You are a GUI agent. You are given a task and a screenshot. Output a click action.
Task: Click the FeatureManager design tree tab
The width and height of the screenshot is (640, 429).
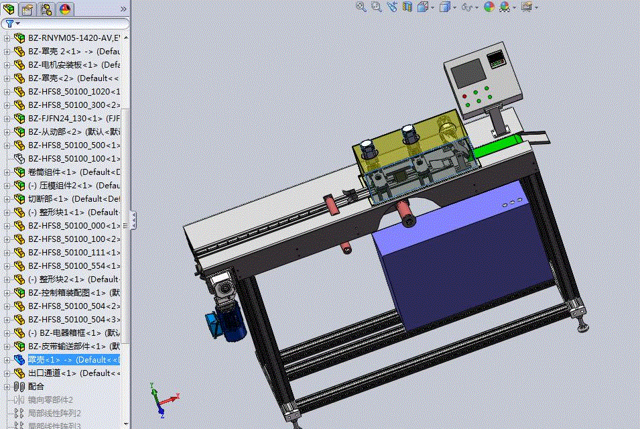[x=9, y=9]
